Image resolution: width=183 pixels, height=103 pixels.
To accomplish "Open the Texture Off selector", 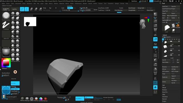I will (6, 44).
